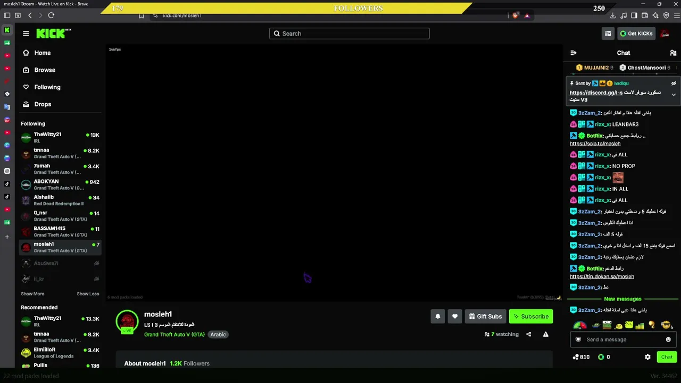The image size is (681, 383).
Task: Open the Drops page
Action: click(x=37, y=104)
